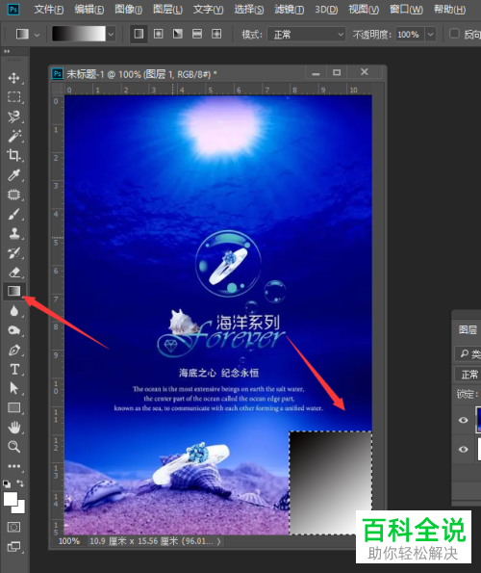This screenshot has width=481, height=573.
Task: Reset default foreground and background colors
Action: coord(7,483)
